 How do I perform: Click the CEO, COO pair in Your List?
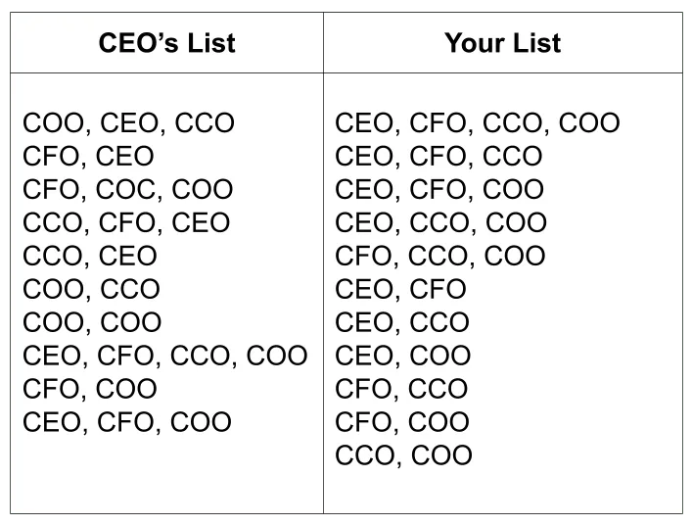coord(403,356)
